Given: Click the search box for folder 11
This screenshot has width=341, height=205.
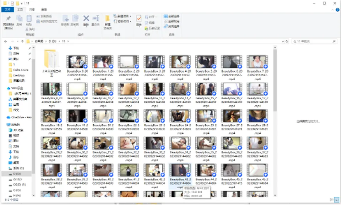Looking at the screenshot, I should 314,41.
